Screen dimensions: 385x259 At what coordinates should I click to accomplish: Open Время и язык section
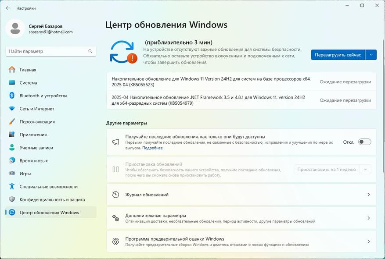pos(51,160)
